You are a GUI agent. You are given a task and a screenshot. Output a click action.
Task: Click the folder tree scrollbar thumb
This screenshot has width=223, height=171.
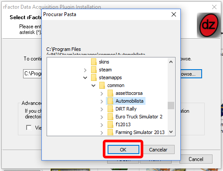click(x=171, y=105)
